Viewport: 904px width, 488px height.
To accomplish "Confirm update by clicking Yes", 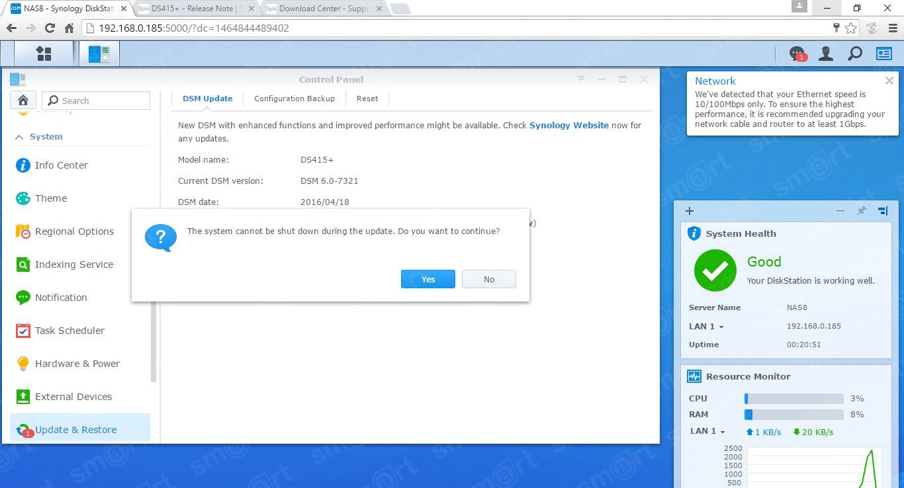I will [428, 279].
